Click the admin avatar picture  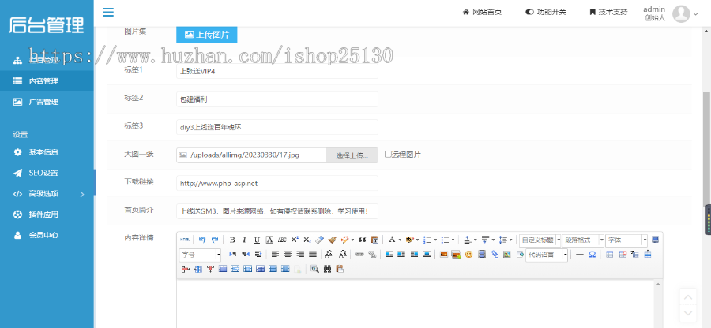pos(681,13)
